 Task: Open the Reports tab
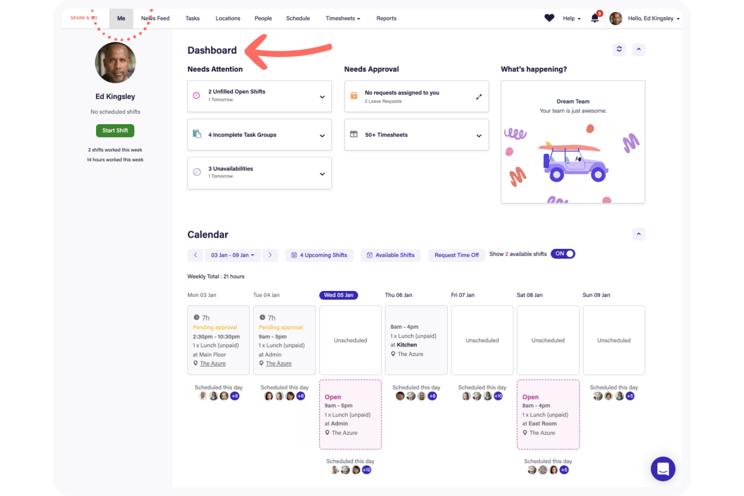click(x=386, y=19)
